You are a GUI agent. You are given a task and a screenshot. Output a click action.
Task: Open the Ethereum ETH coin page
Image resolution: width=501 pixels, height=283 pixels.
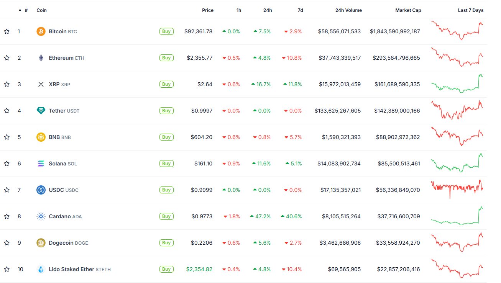pos(67,58)
